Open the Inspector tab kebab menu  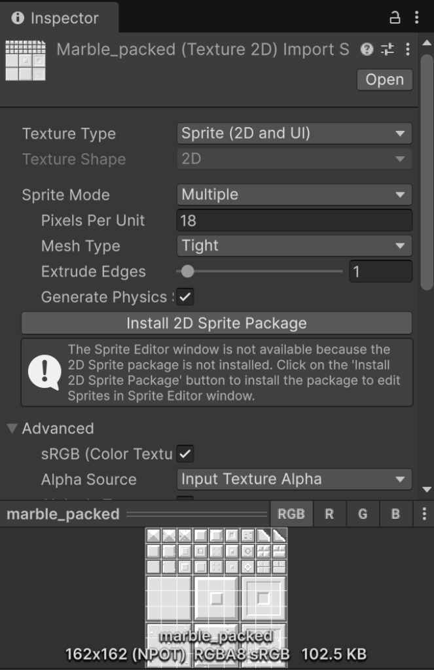(x=417, y=18)
